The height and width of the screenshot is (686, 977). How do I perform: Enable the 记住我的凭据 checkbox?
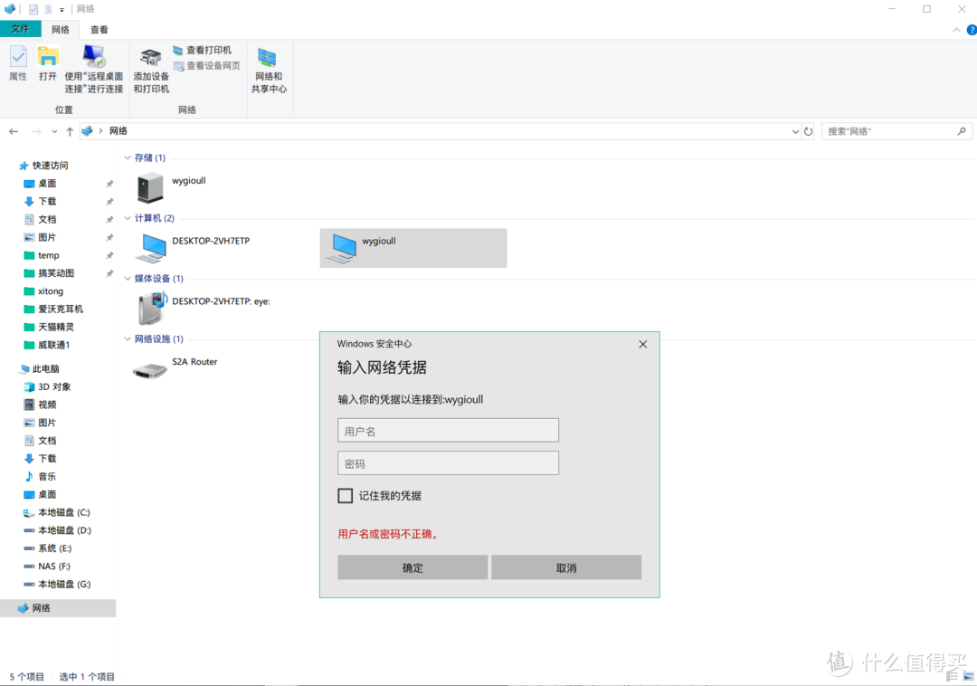click(x=345, y=496)
